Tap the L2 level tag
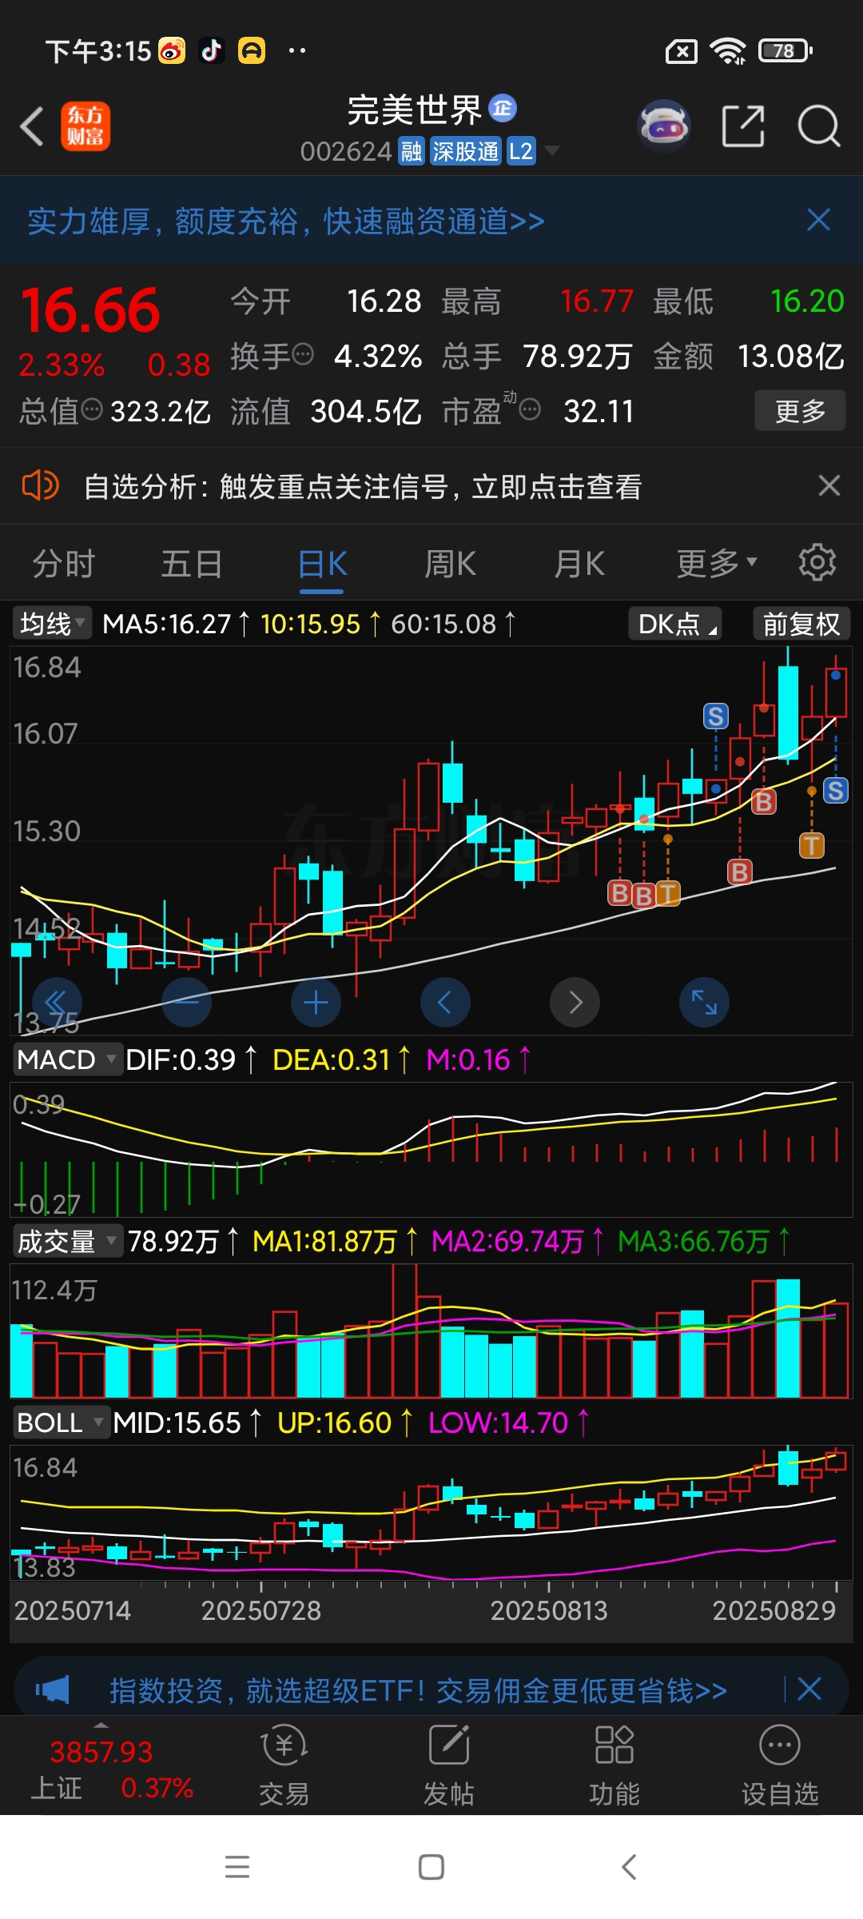863x1919 pixels. click(521, 150)
